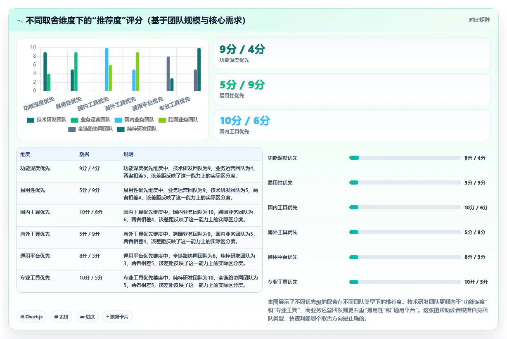Toggle the 全链路协同团队 legend item
Viewport: 507px width, 339px height.
coord(90,129)
